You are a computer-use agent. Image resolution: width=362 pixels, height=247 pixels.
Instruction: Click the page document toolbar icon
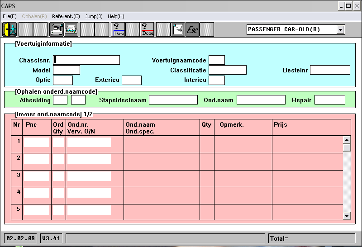pos(178,29)
